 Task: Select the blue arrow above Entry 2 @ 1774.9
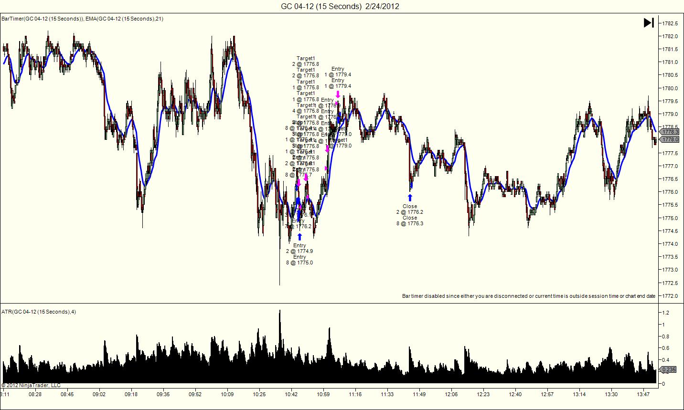[299, 236]
